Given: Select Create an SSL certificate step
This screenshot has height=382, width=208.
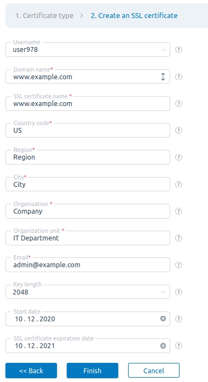Looking at the screenshot, I should tap(134, 16).
